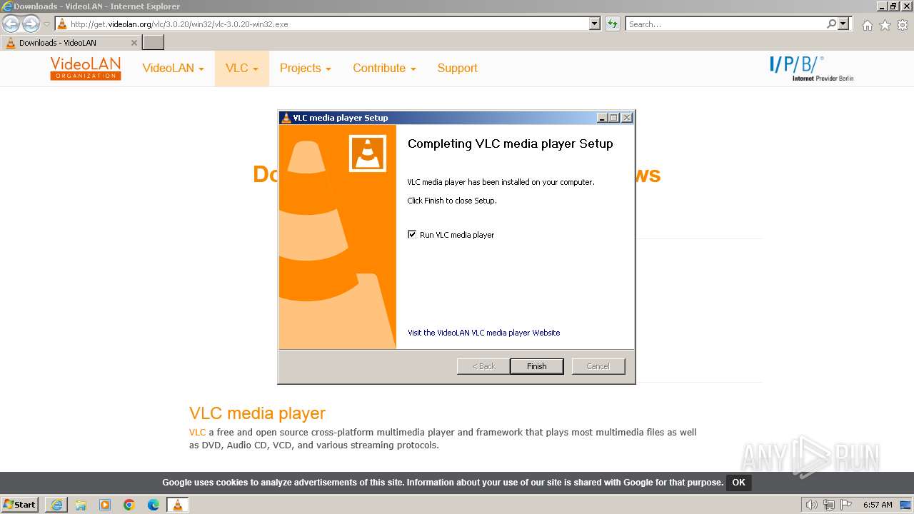The width and height of the screenshot is (914, 514).
Task: Click the search magnifier icon
Action: (831, 24)
